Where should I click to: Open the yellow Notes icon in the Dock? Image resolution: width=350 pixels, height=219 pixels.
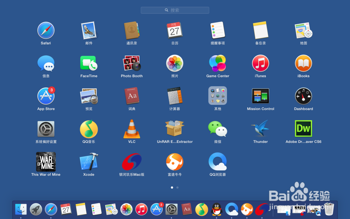pyautogui.click(x=81, y=210)
